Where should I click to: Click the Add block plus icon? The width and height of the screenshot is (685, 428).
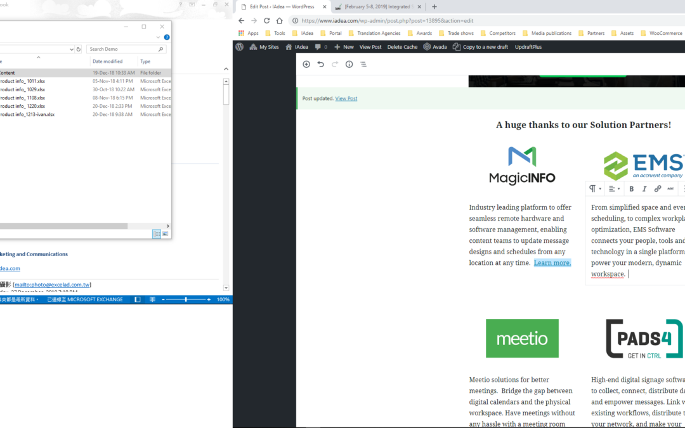(306, 64)
